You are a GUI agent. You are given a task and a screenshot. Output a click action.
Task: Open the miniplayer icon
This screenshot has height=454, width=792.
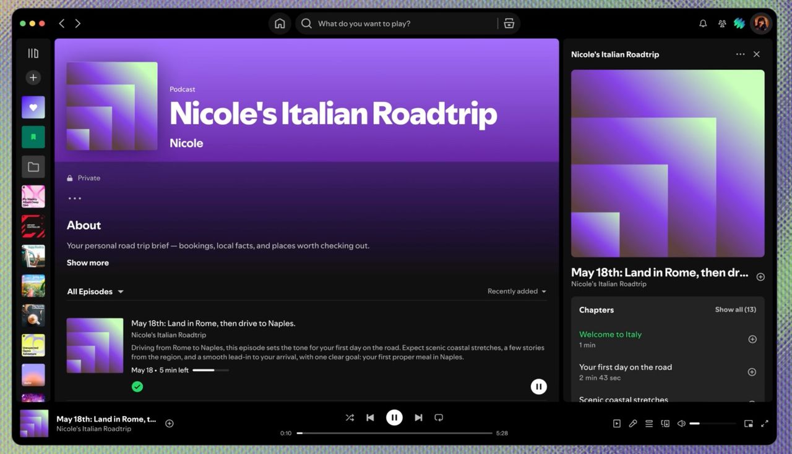748,424
